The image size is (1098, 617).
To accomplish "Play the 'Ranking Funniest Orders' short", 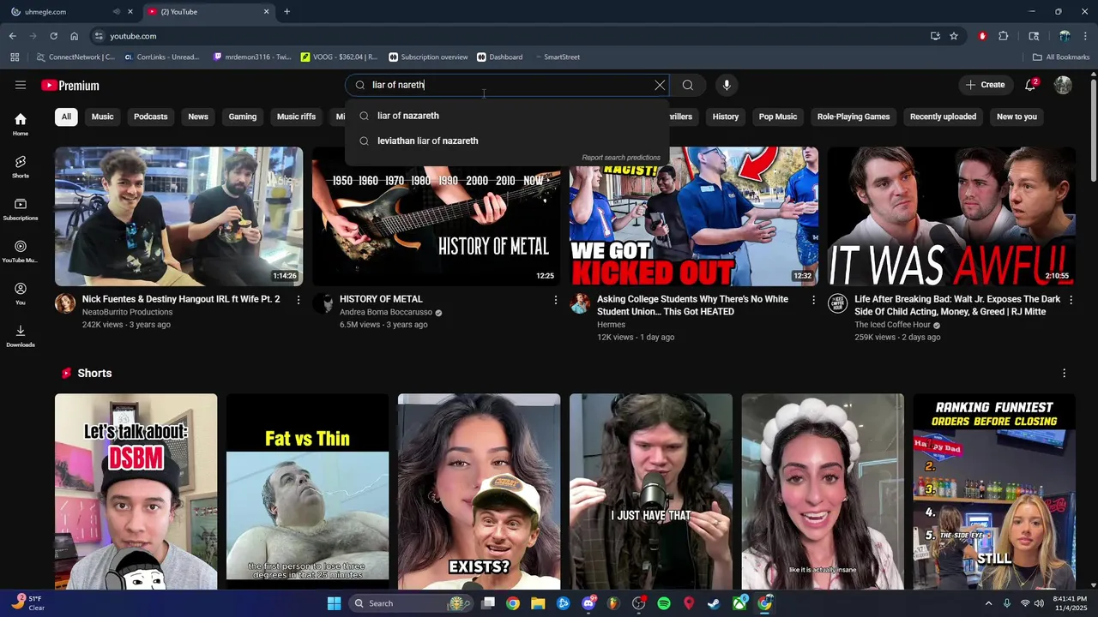I will click(x=994, y=492).
